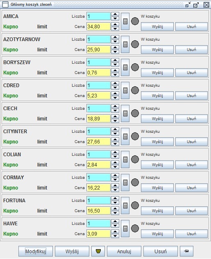
Task: Click the shield-shaped icon button in bottom bar
Action: point(98,251)
